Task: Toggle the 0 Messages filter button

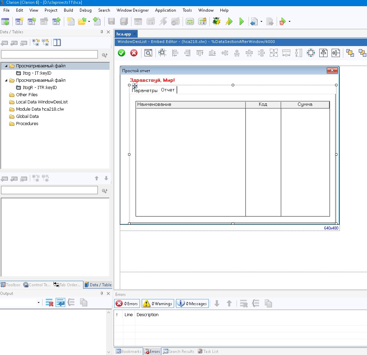Action: coord(192,303)
